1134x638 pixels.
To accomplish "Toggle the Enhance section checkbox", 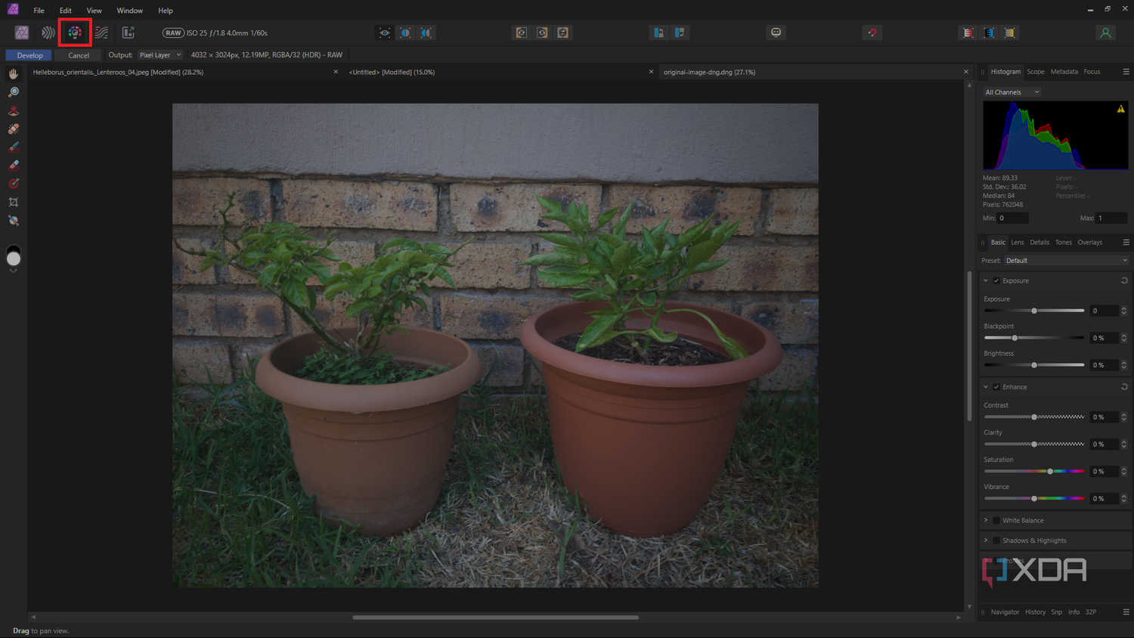I will click(996, 387).
